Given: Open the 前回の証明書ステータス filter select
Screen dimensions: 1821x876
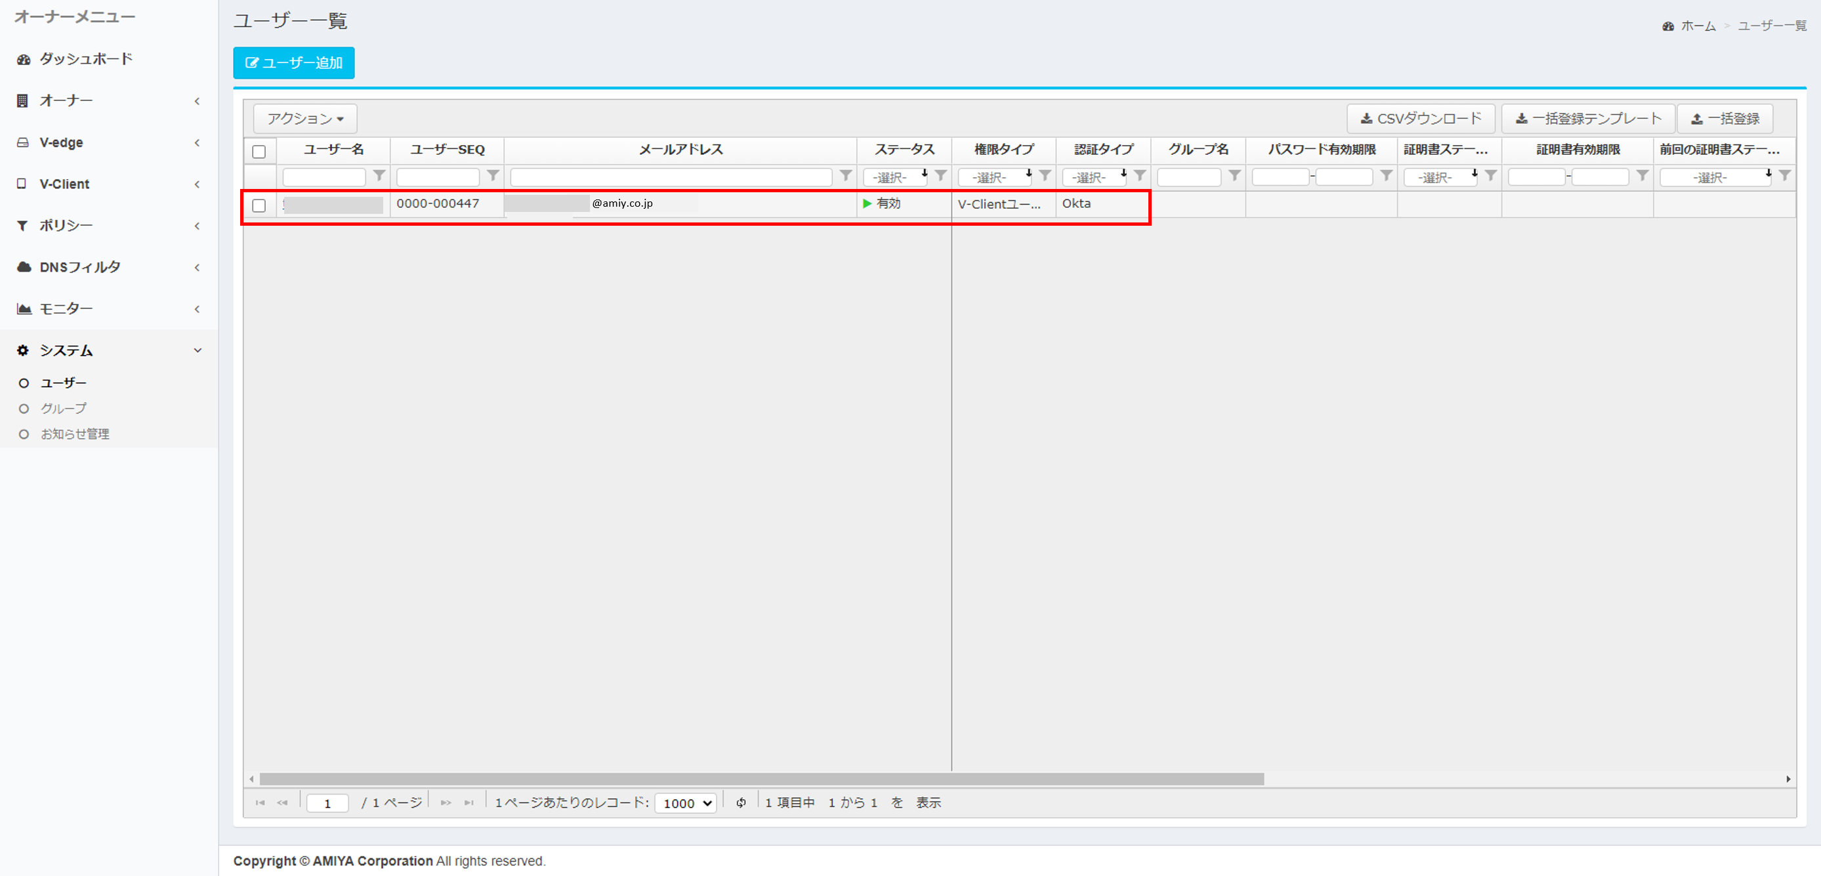Looking at the screenshot, I should click(x=1715, y=177).
